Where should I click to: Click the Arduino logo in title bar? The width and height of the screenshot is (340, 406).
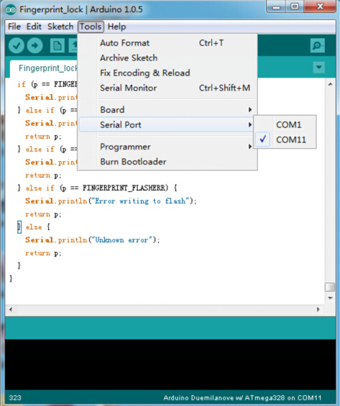[11, 10]
